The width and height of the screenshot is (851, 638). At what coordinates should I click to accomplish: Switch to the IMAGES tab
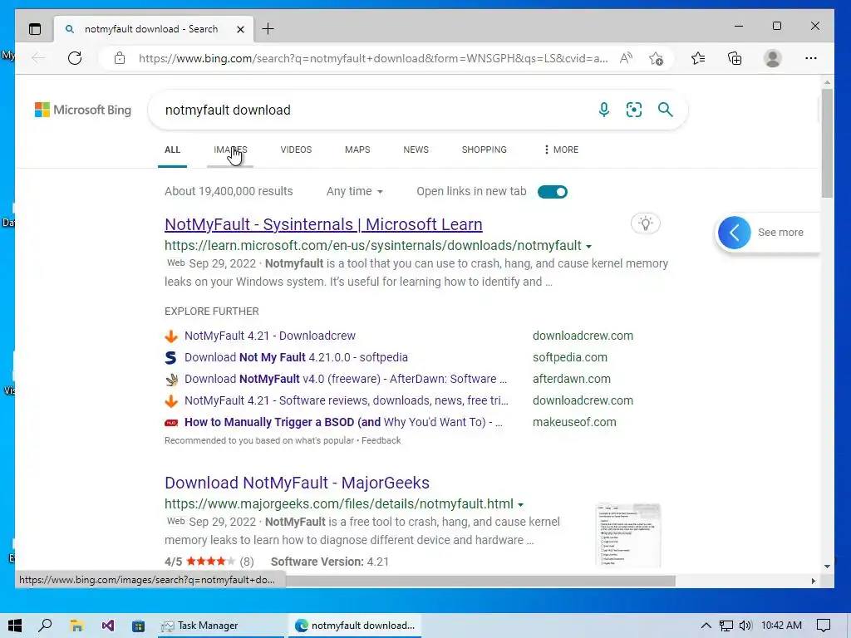tap(230, 150)
